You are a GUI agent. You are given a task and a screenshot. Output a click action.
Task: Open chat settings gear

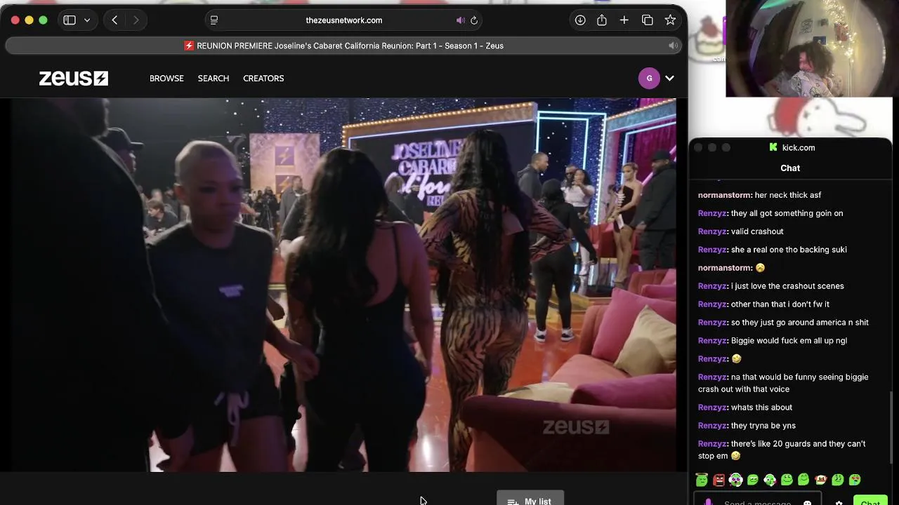pos(839,502)
